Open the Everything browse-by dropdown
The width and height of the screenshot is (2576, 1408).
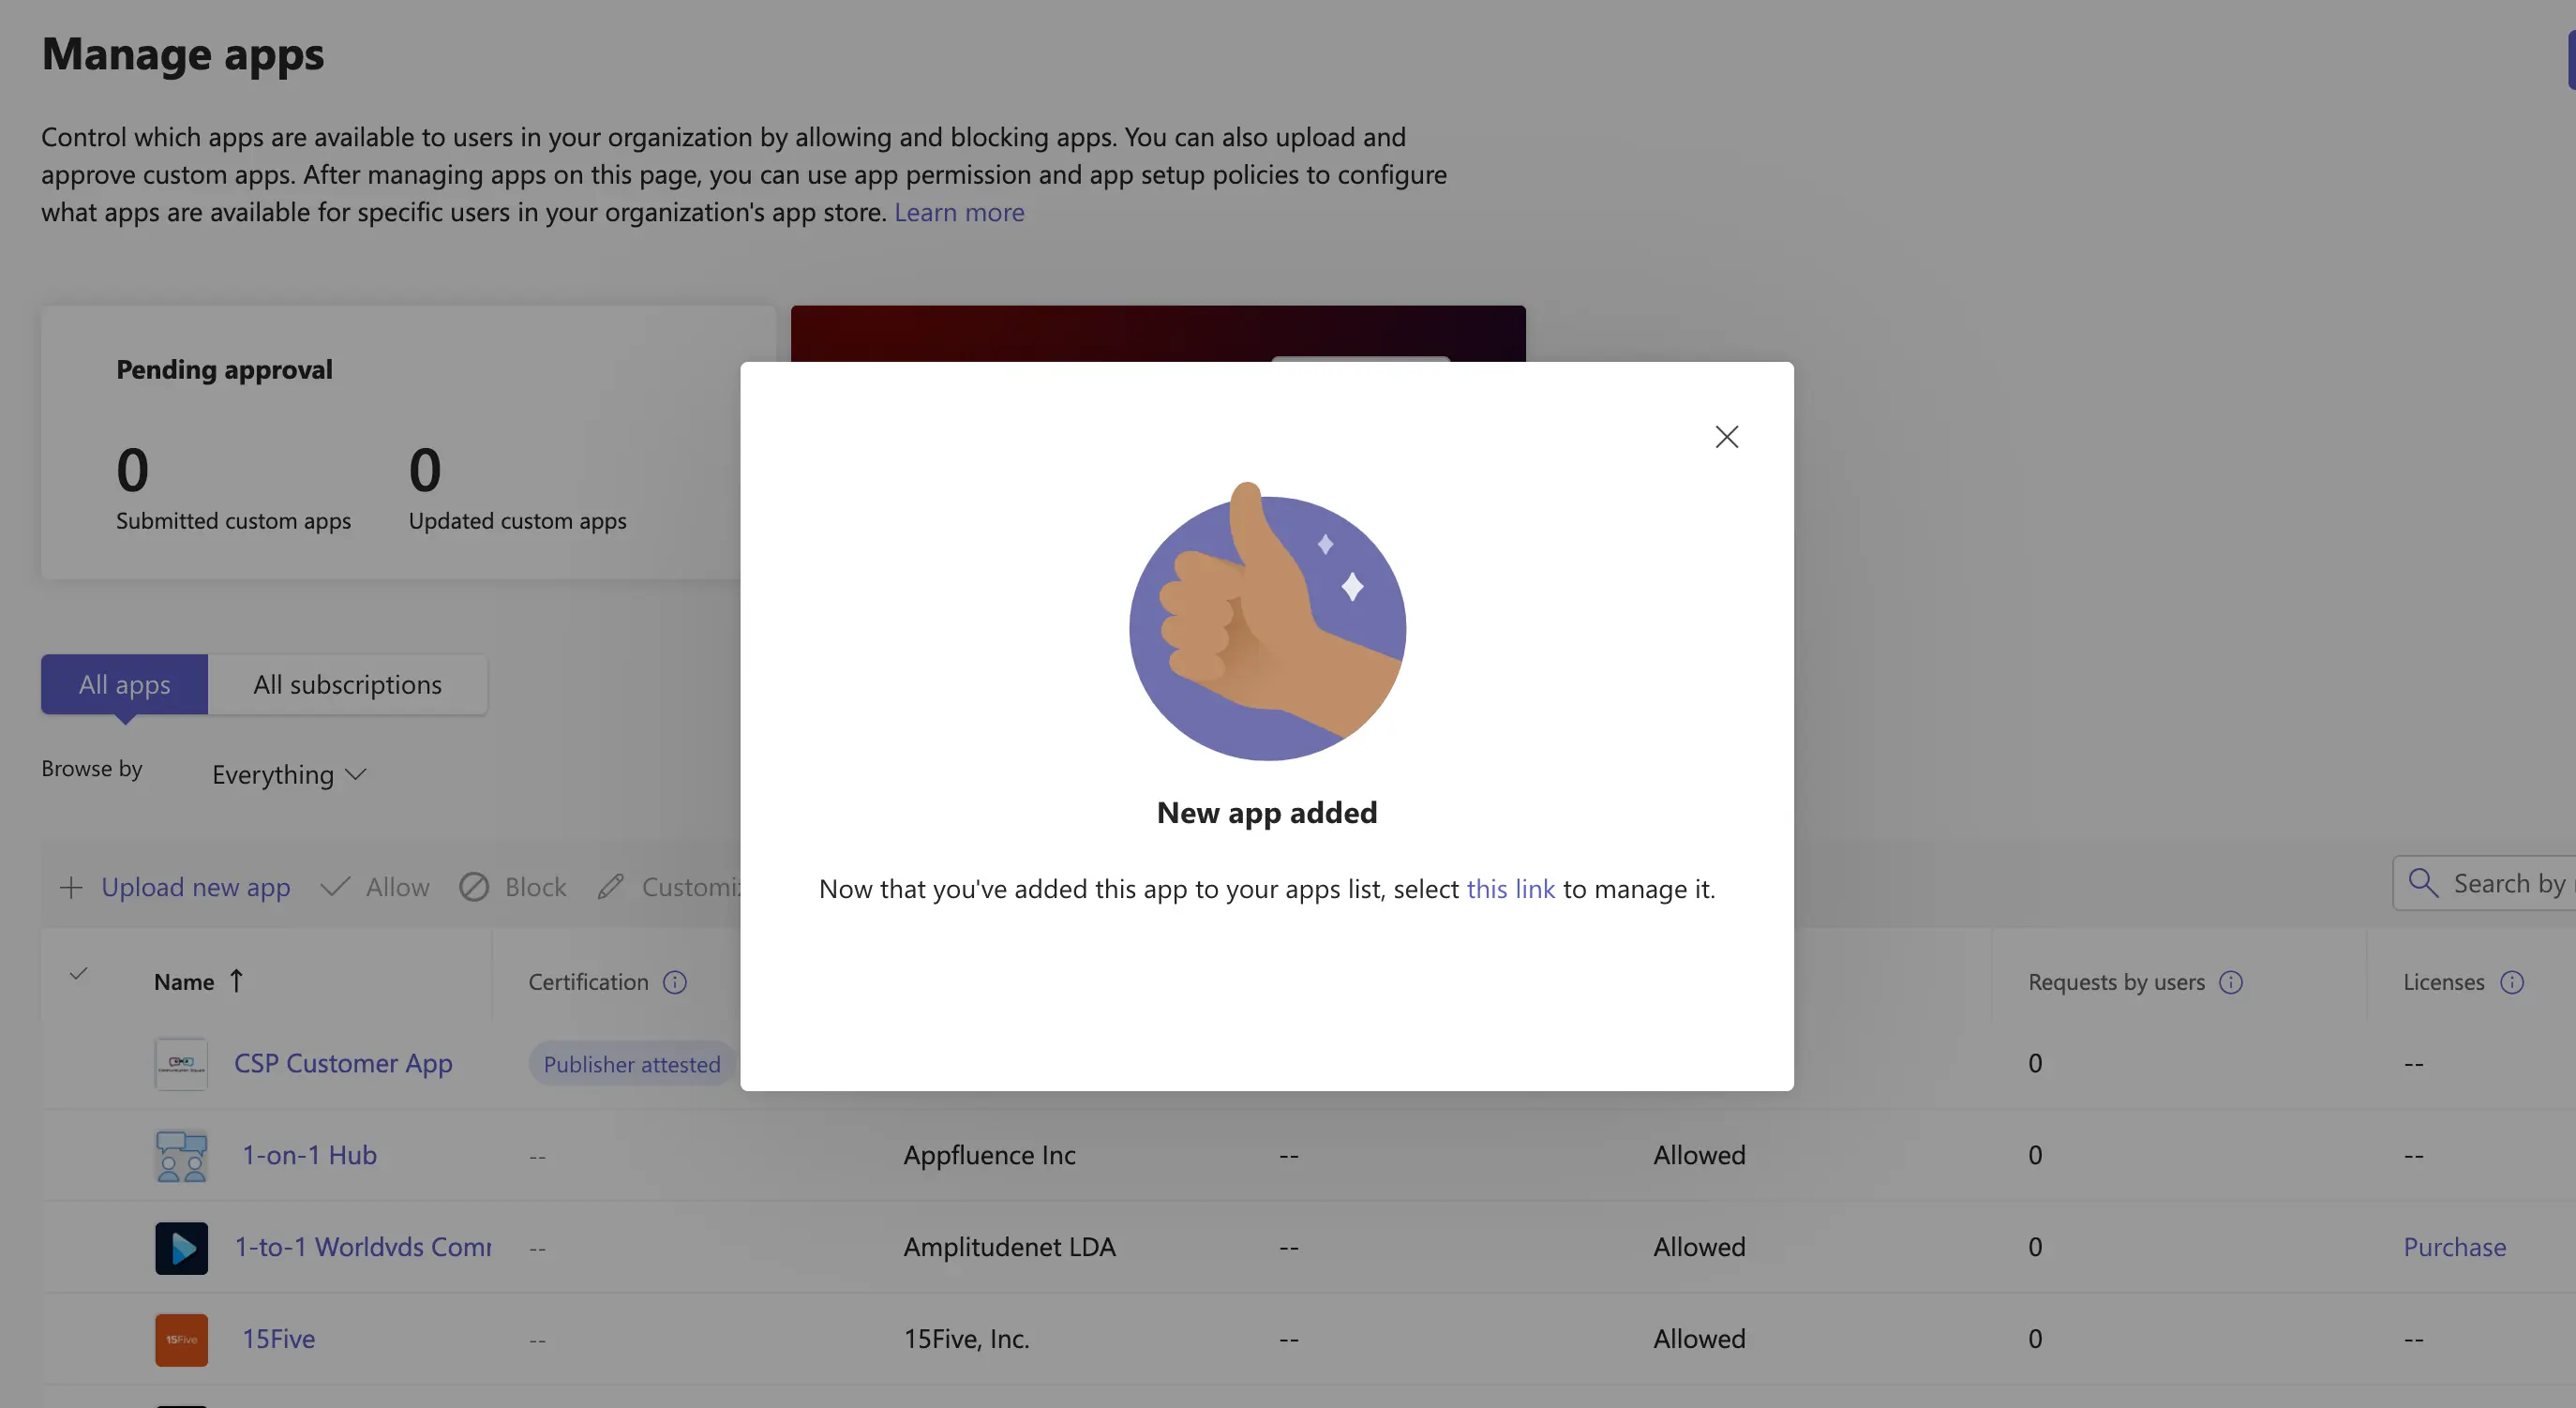[287, 774]
